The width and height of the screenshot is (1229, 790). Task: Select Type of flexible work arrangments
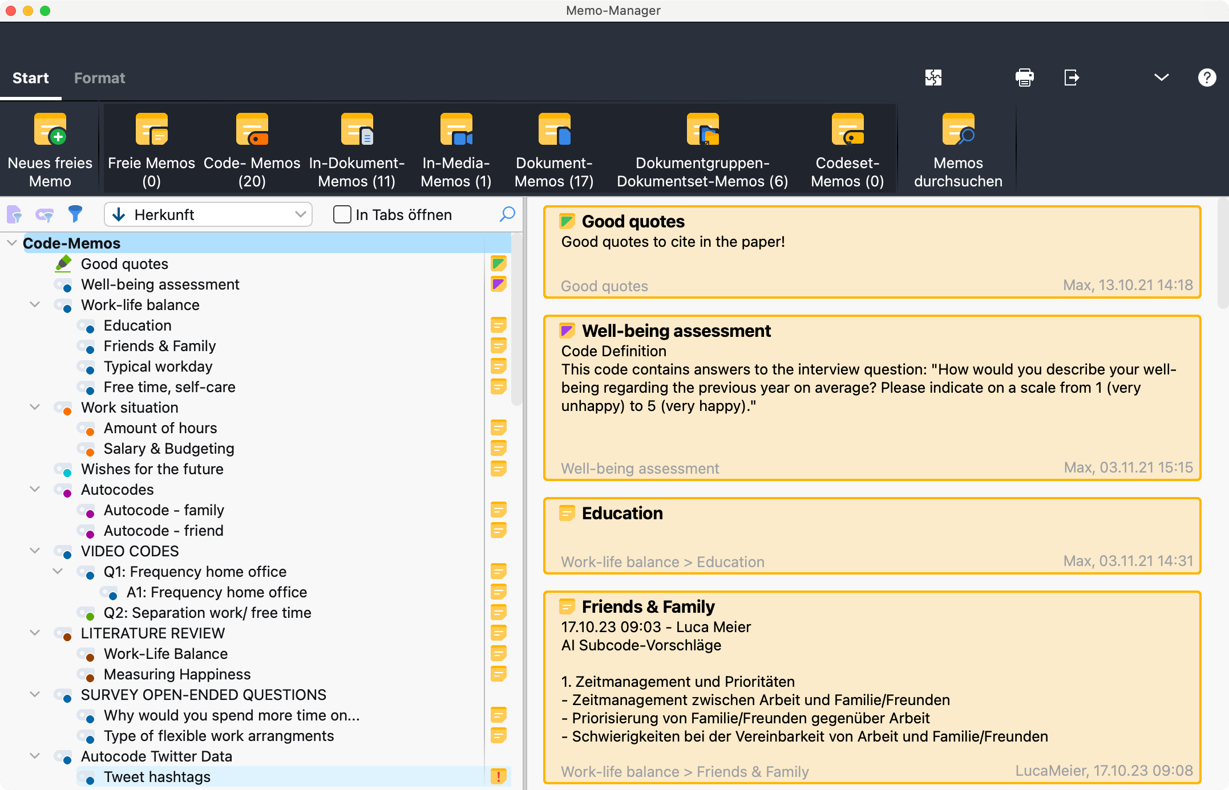coord(219,736)
